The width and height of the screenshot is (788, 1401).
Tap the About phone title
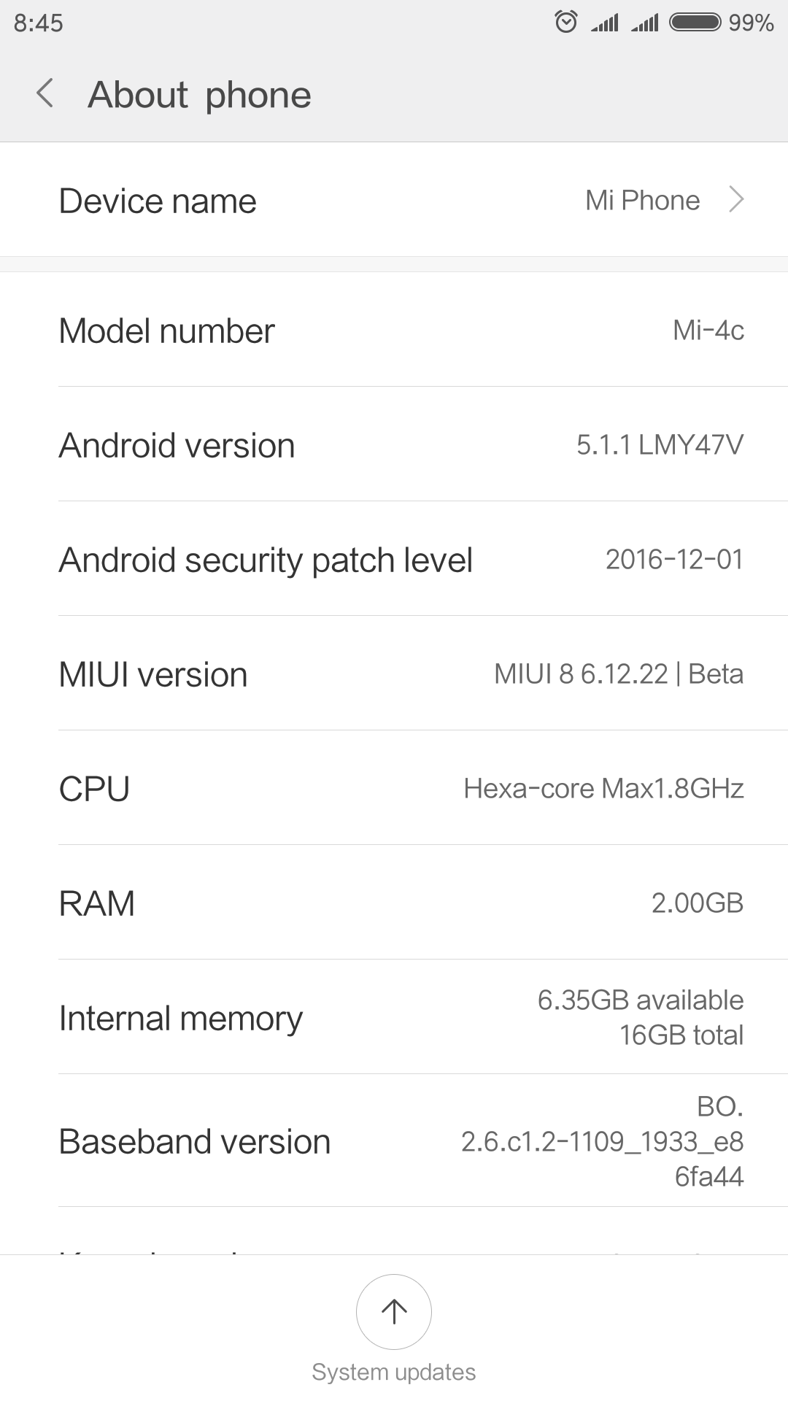click(x=199, y=95)
